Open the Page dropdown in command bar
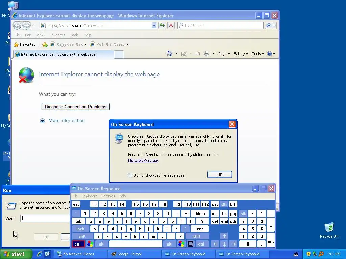 [x=224, y=54]
